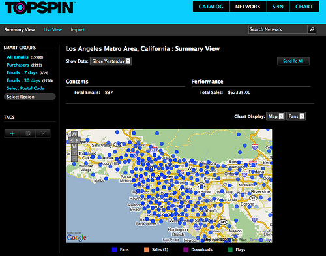Click the search magnifier icon
Image resolution: width=326 pixels, height=256 pixels.
pos(312,29)
